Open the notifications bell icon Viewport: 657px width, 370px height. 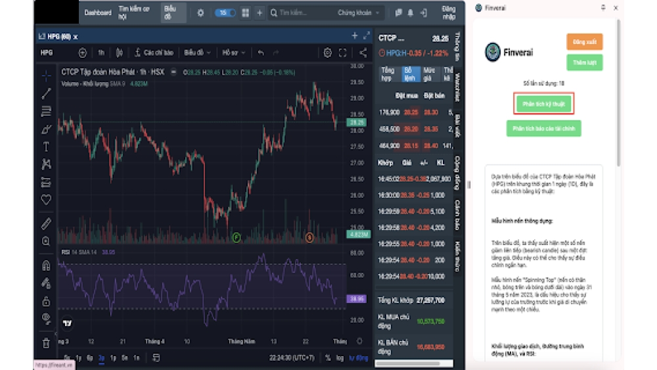point(411,13)
